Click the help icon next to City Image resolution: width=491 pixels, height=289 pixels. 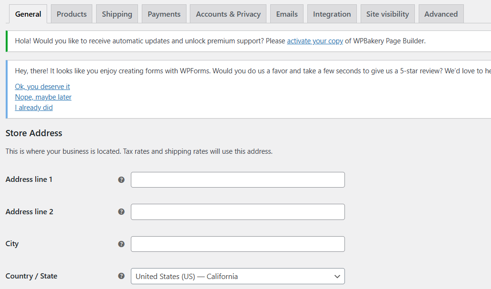pyautogui.click(x=121, y=244)
